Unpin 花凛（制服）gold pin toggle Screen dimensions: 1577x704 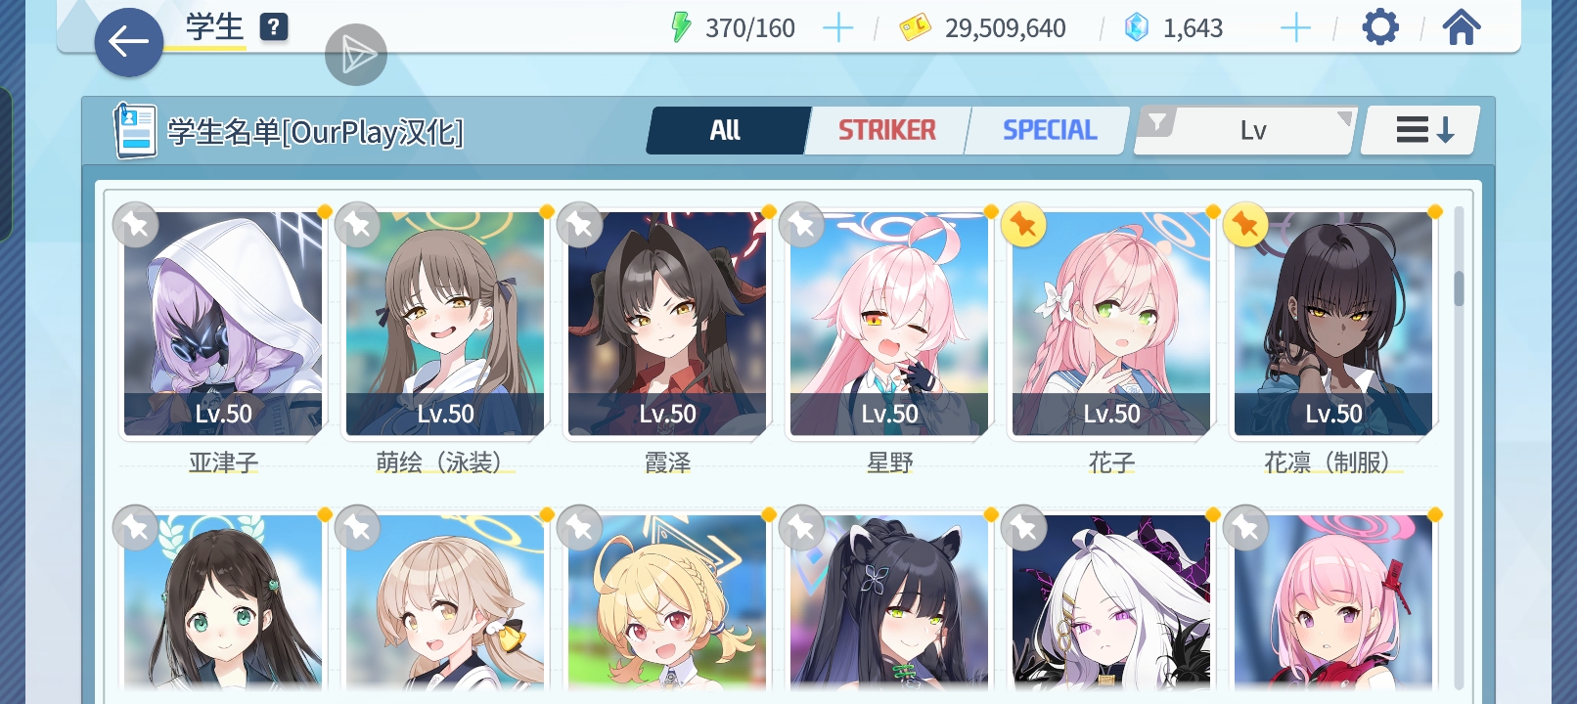click(x=1245, y=225)
